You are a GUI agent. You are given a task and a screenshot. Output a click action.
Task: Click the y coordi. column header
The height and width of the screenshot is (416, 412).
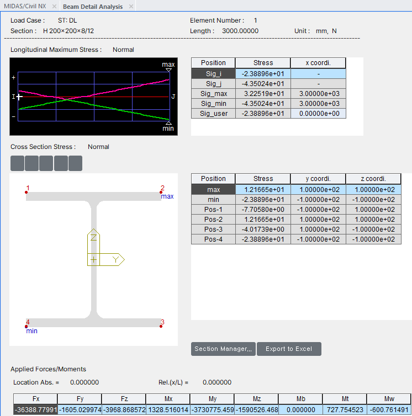tap(318, 179)
